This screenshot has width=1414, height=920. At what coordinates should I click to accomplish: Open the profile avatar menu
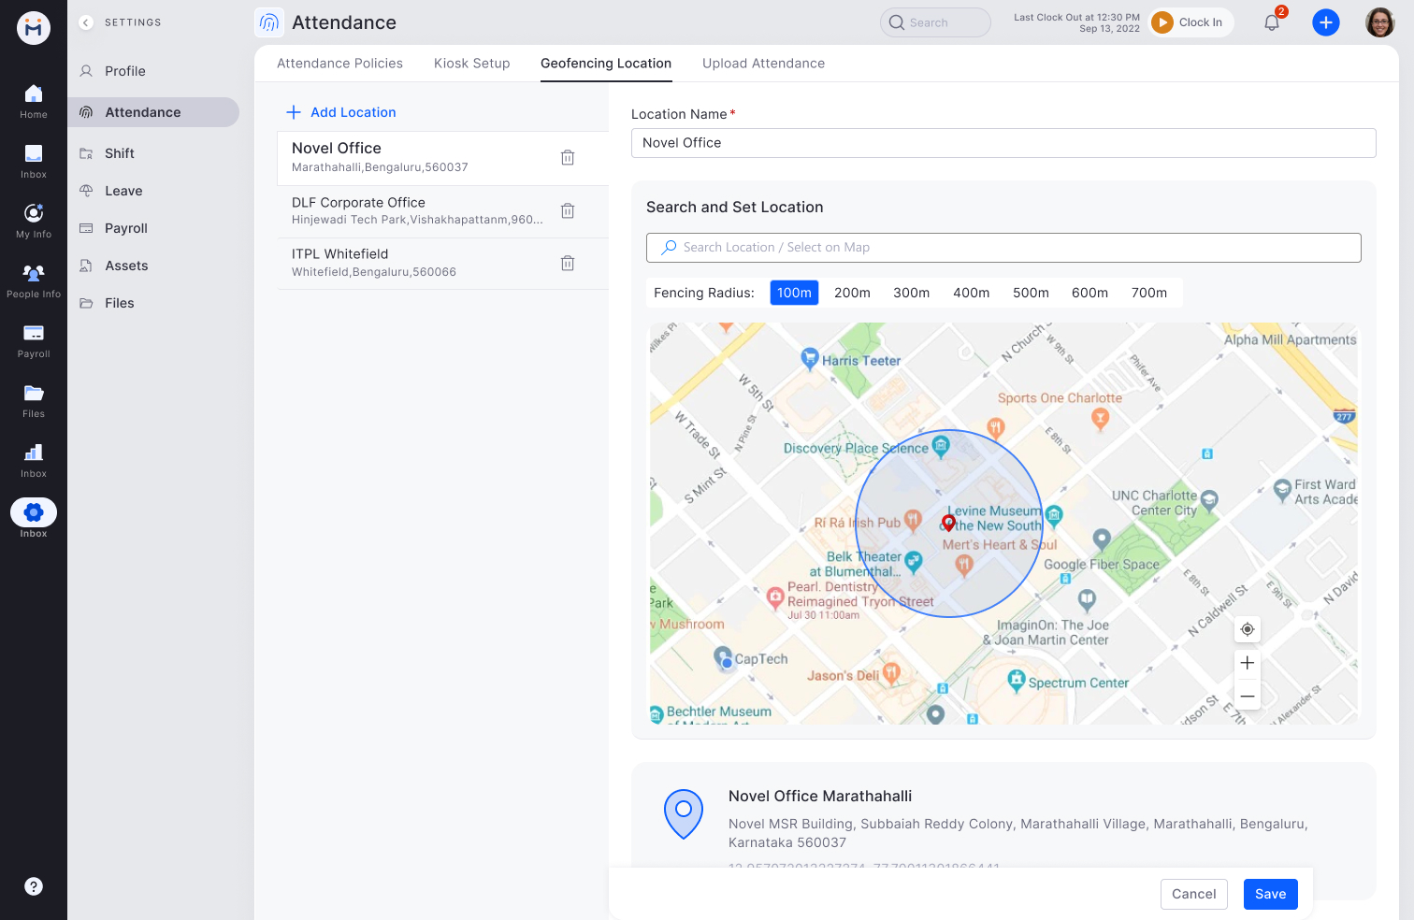pos(1378,22)
